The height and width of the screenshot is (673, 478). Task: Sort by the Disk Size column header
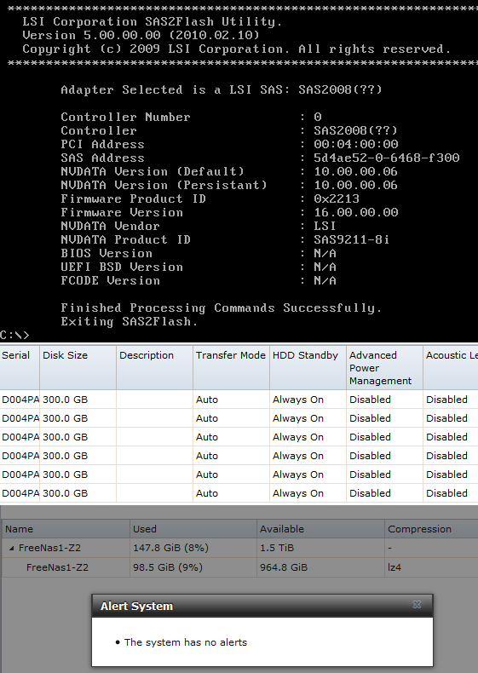click(x=78, y=368)
